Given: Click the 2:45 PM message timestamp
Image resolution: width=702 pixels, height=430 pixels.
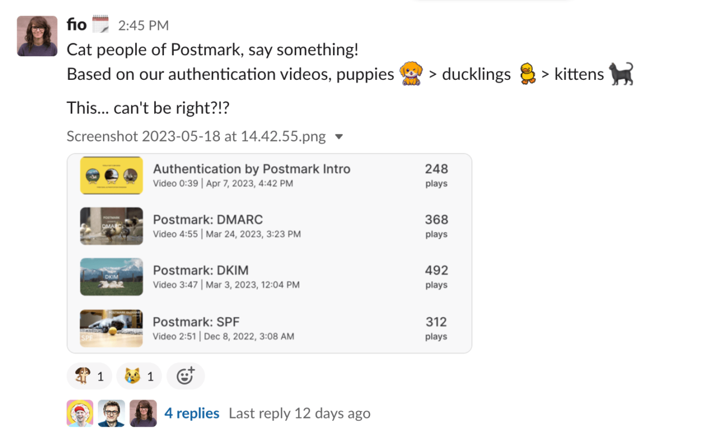Looking at the screenshot, I should tap(143, 26).
